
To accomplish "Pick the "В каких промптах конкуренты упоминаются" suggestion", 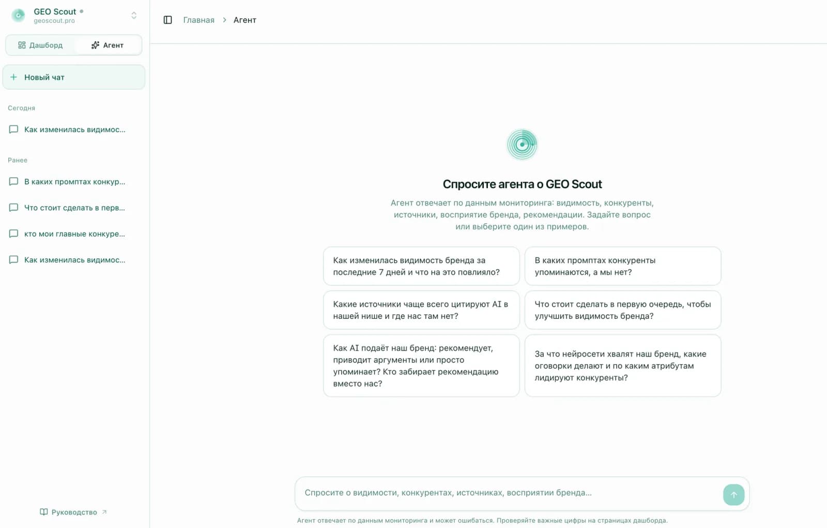I will coord(623,266).
